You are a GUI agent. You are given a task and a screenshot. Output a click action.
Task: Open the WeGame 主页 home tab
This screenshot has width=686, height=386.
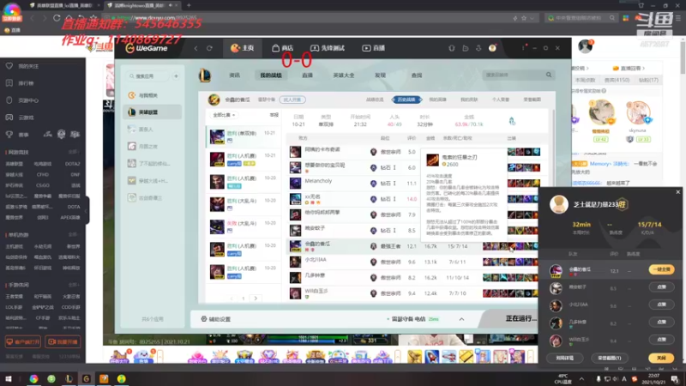[242, 48]
